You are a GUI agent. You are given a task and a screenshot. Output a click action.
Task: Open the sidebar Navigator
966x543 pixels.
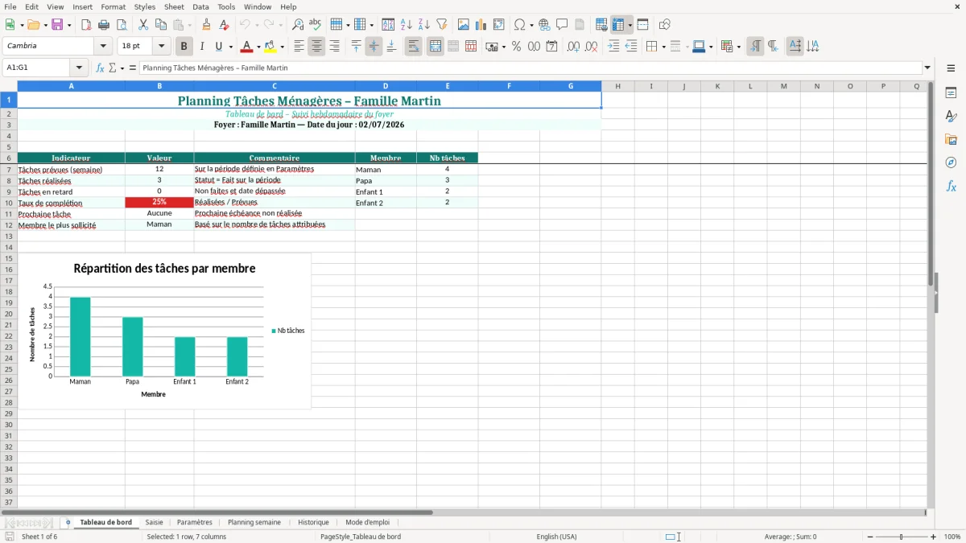click(x=951, y=162)
